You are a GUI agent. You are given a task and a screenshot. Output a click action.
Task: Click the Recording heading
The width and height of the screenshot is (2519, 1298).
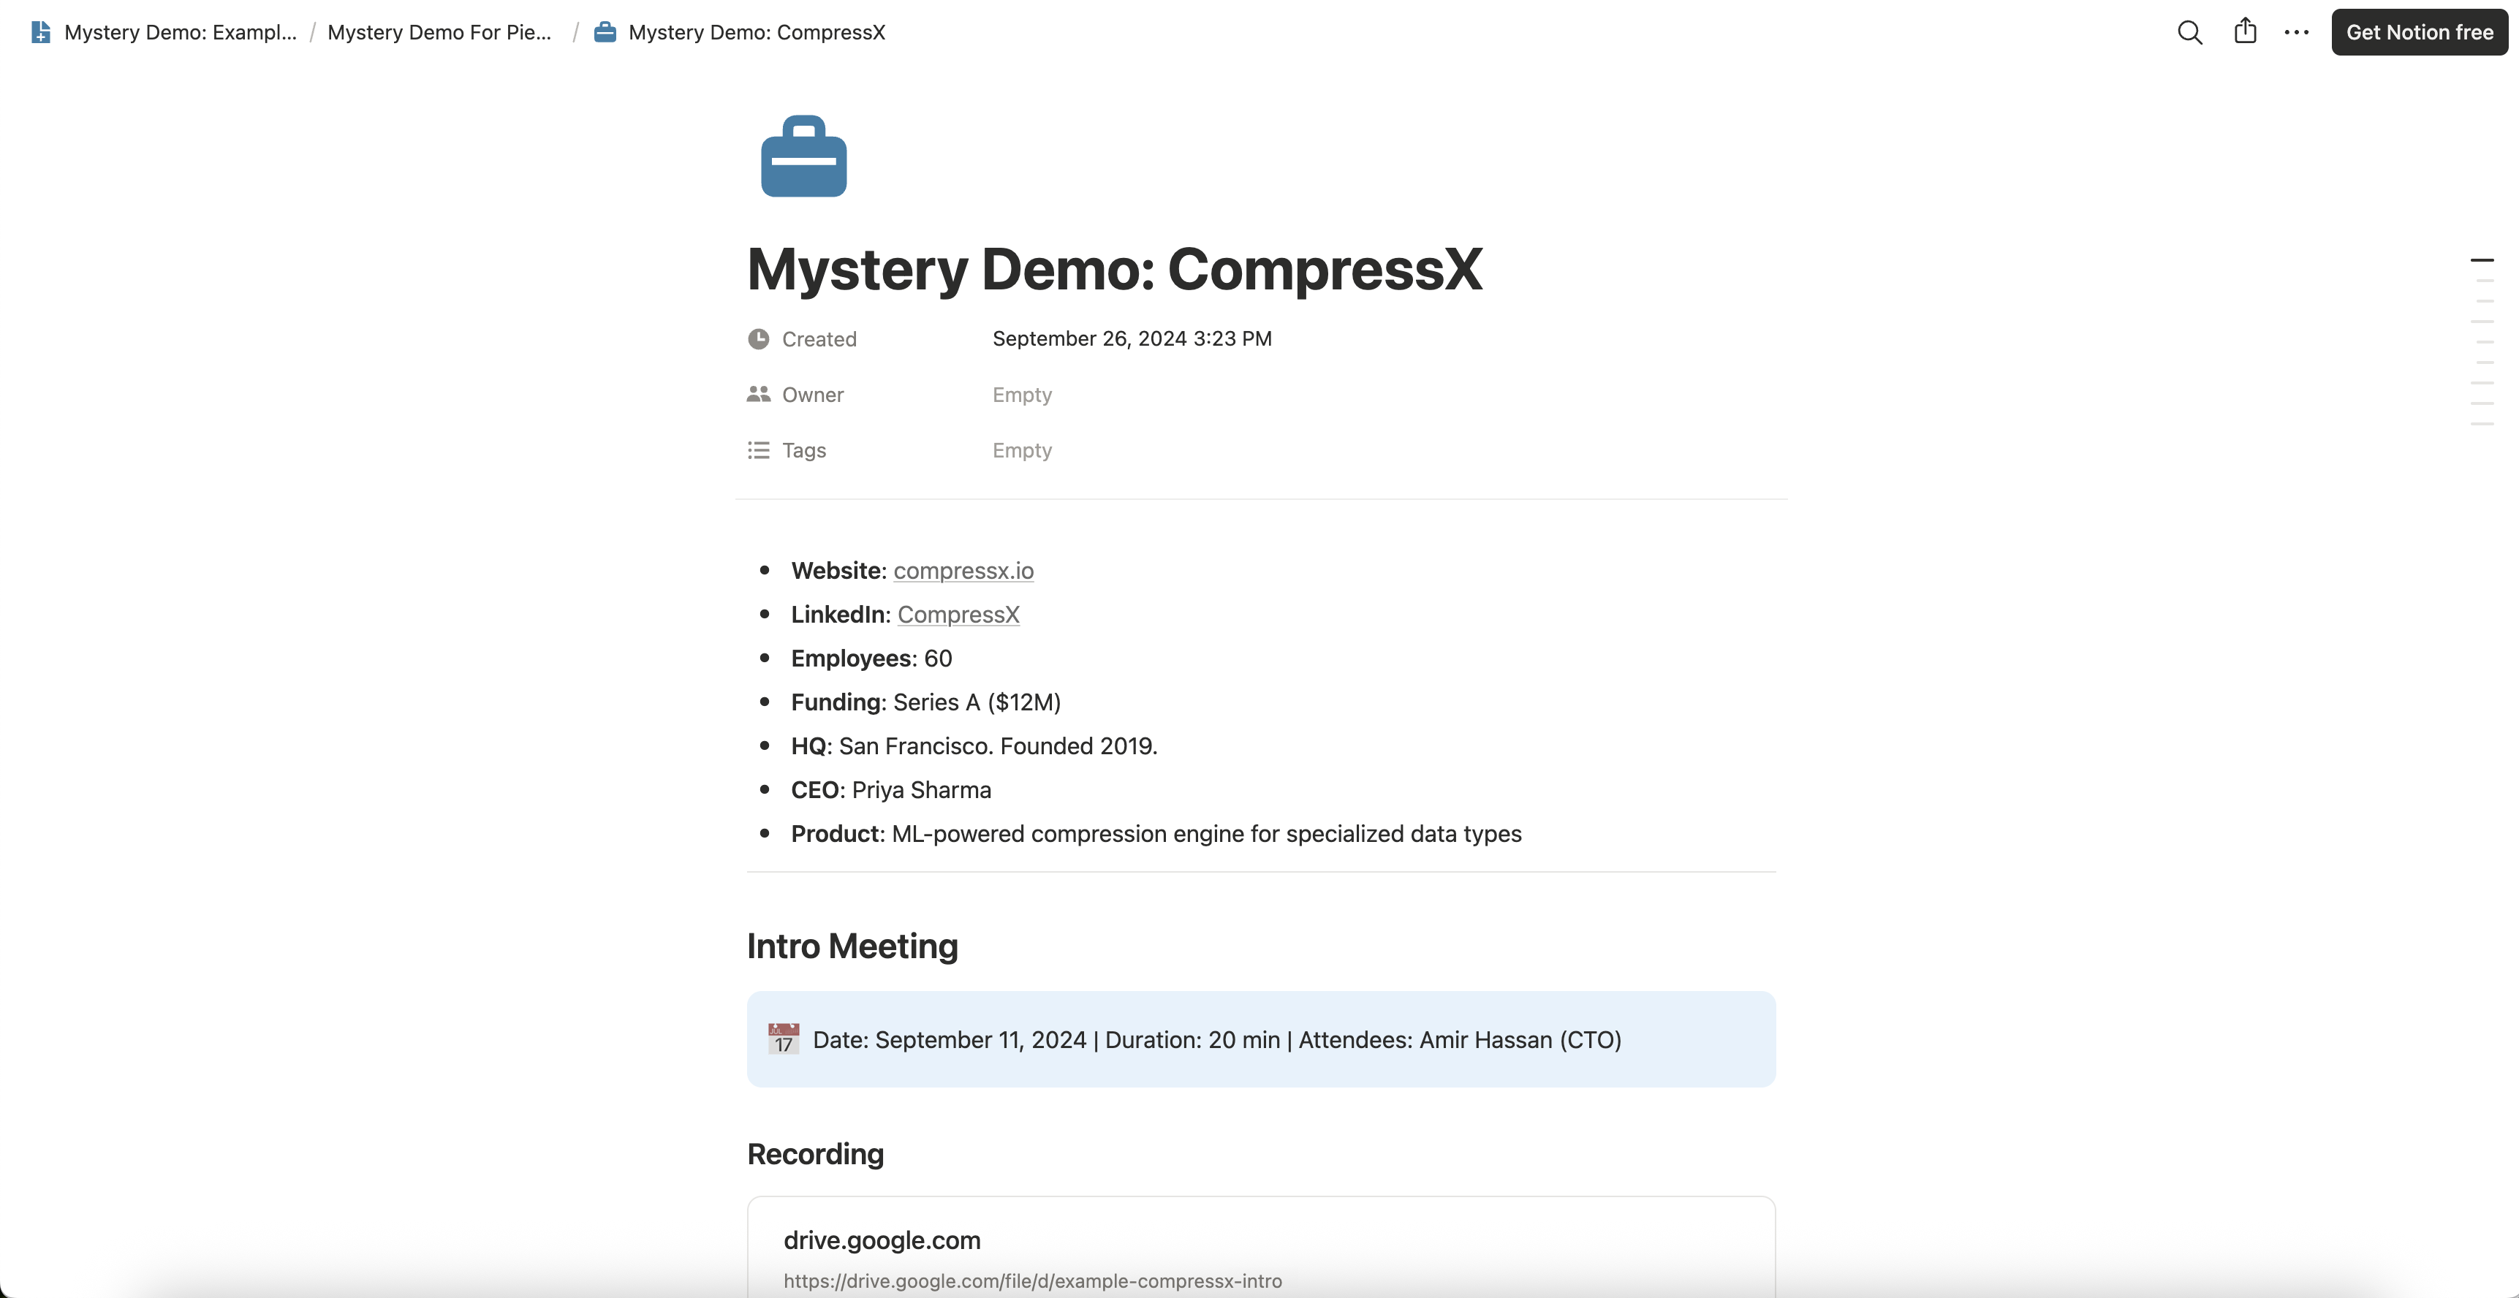click(x=816, y=1154)
